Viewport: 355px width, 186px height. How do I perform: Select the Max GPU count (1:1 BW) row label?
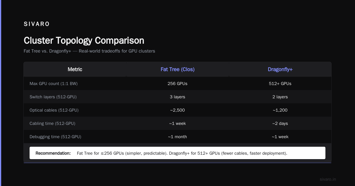(54, 84)
